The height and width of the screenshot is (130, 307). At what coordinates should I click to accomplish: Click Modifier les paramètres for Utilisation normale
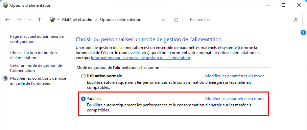pyautogui.click(x=235, y=76)
